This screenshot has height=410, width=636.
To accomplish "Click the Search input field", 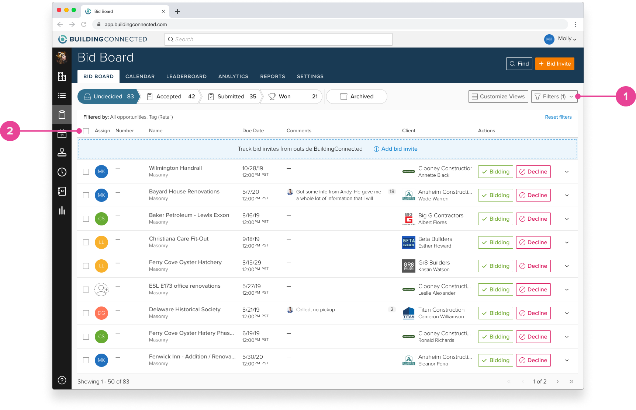I will pos(279,39).
